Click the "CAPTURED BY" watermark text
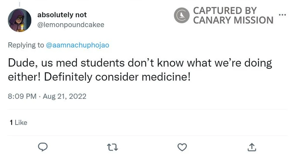This screenshot has height=158, width=295. tap(225, 11)
